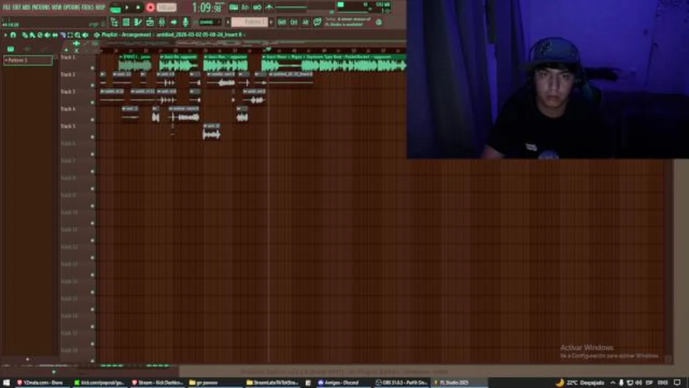Select the playlist Slip tool
The height and width of the screenshot is (388, 689).
point(54,35)
